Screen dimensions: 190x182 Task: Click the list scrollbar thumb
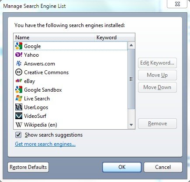[131, 79]
